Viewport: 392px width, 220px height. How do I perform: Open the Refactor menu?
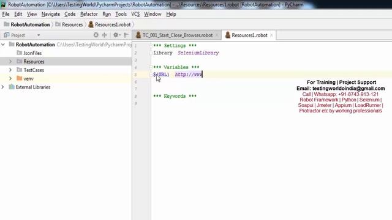(89, 14)
